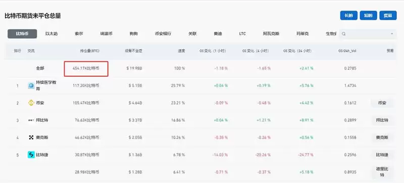Click the CME exchange logo icon
Image resolution: width=404 pixels, height=183 pixels.
[x=31, y=85]
